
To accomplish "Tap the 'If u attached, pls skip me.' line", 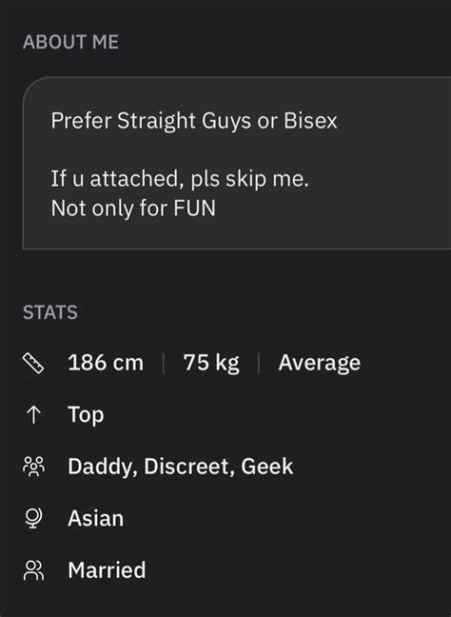I will (180, 179).
